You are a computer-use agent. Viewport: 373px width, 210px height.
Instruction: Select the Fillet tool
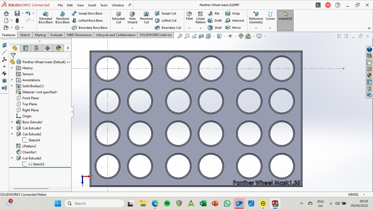point(189,16)
